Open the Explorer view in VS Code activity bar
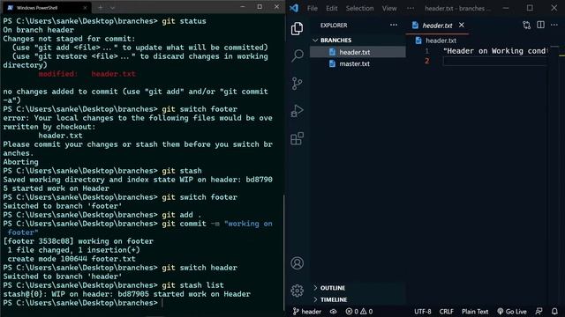The height and width of the screenshot is (317, 565). coord(297,29)
